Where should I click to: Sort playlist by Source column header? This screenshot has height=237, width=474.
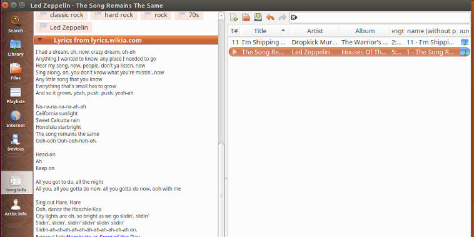(x=465, y=31)
